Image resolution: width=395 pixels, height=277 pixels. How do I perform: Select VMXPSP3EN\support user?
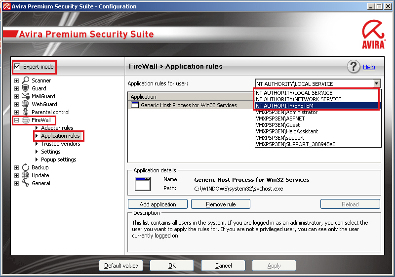pos(318,138)
